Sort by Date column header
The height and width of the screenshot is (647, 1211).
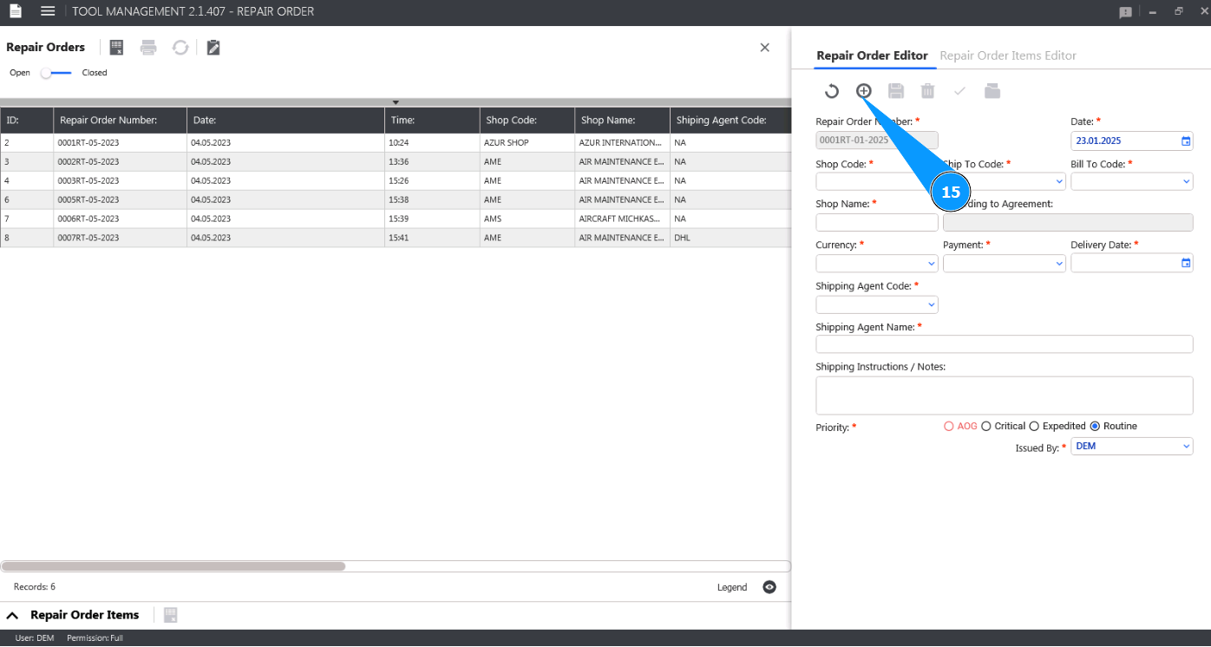[x=286, y=121]
